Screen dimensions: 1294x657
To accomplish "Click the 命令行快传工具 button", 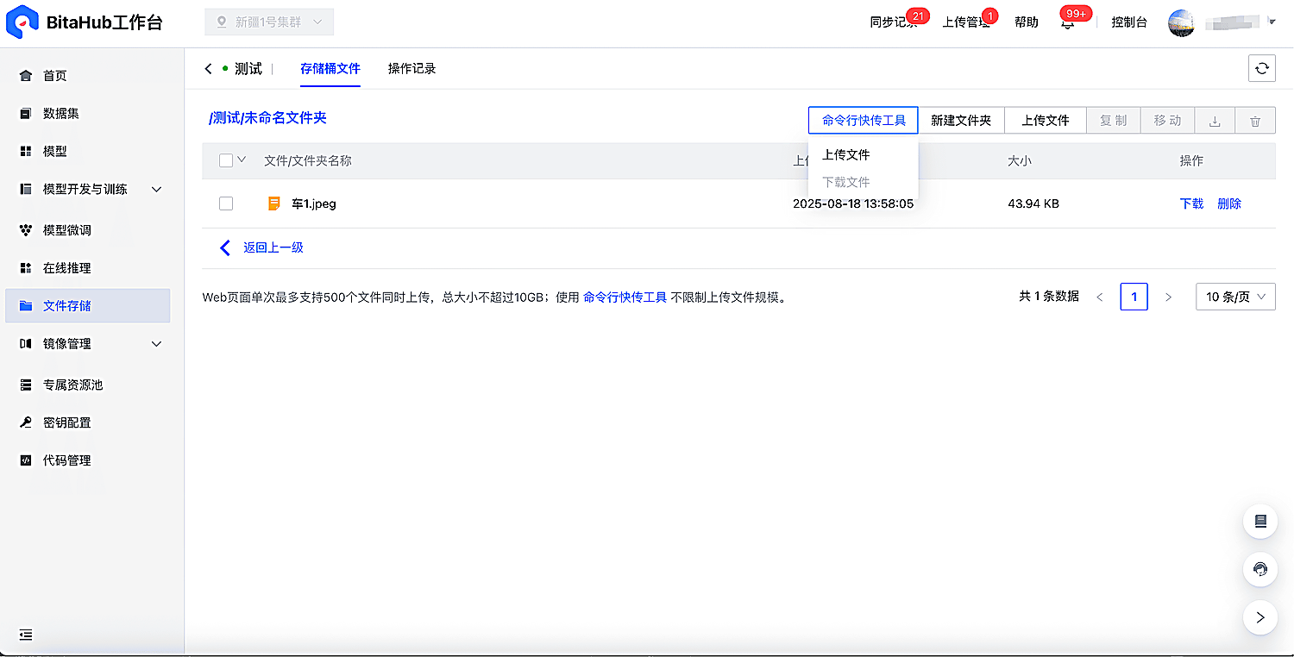I will (864, 121).
